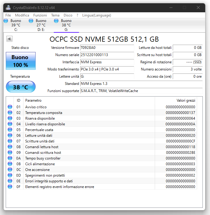Select raw value 000000000002BE
The image size is (210, 215).
pos(181,153)
